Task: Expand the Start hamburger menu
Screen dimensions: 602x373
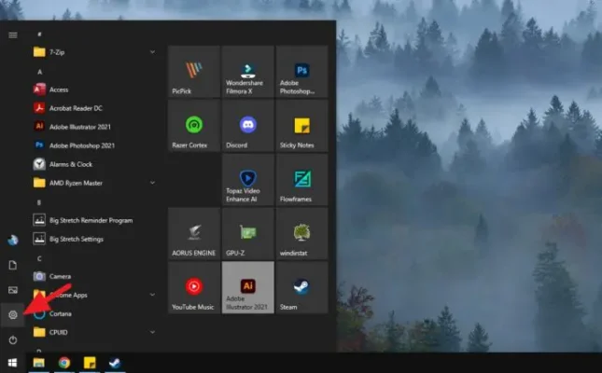Action: click(x=13, y=35)
